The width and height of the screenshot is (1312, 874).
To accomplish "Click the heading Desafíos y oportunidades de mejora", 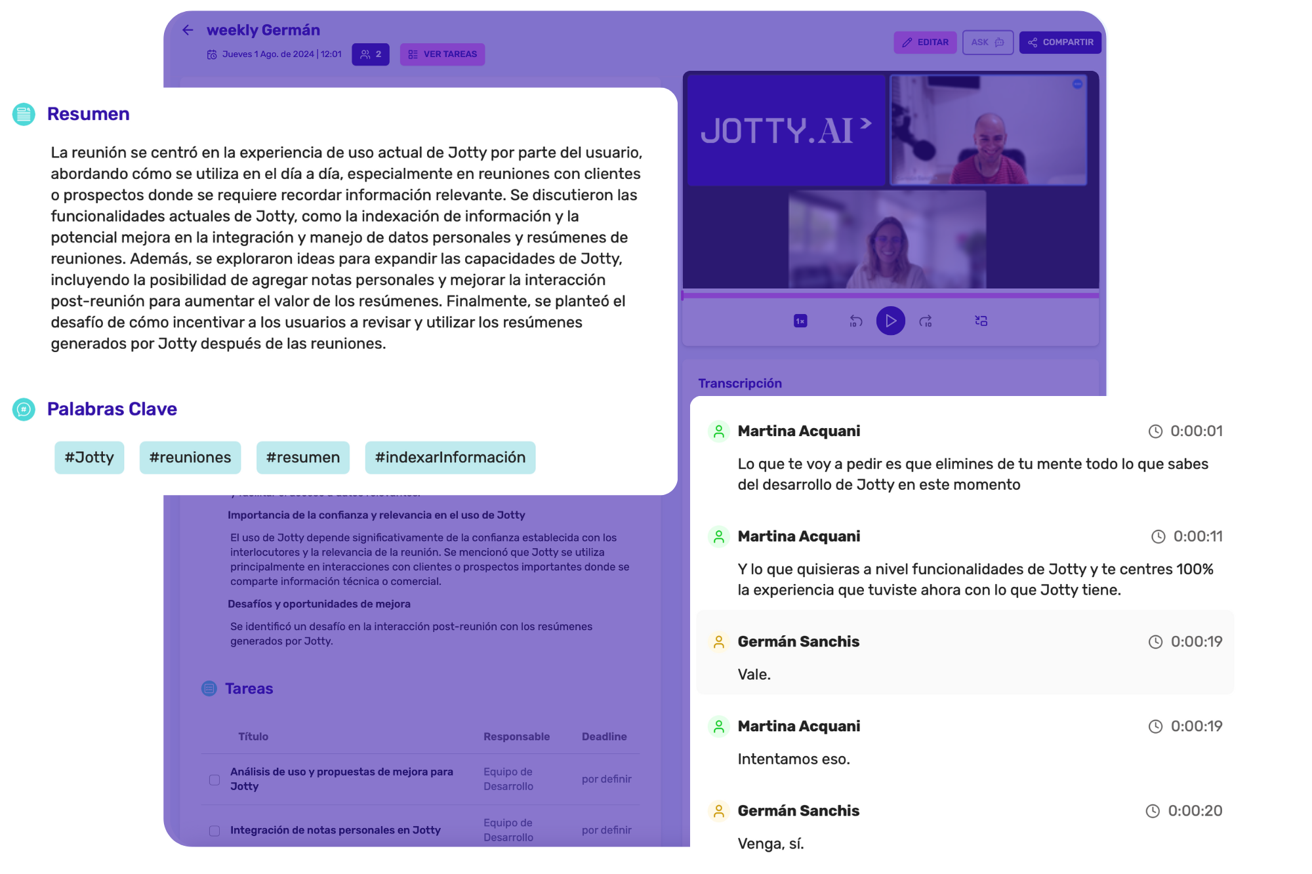I will tap(319, 604).
